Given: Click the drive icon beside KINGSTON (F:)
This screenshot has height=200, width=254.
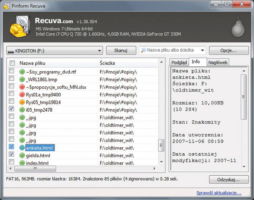Looking at the screenshot, I should tap(11, 52).
